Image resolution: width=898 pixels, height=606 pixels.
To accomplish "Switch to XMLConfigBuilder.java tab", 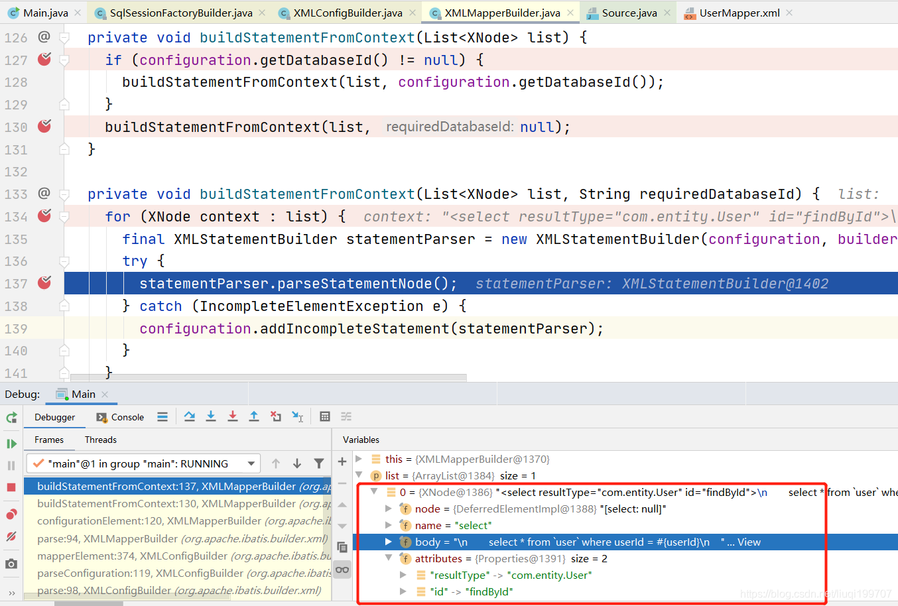I will [348, 13].
